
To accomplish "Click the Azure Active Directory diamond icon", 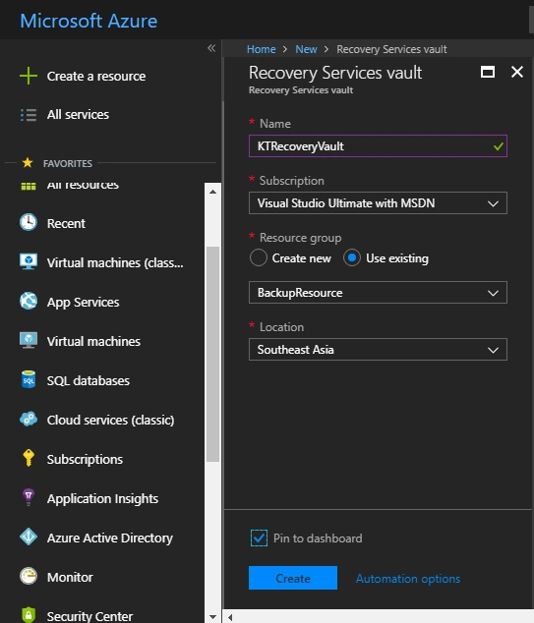I will coord(29,537).
